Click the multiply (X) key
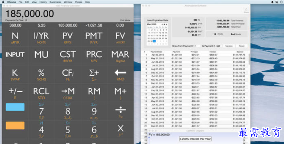Screen dimensions: 284x144 click(120, 130)
